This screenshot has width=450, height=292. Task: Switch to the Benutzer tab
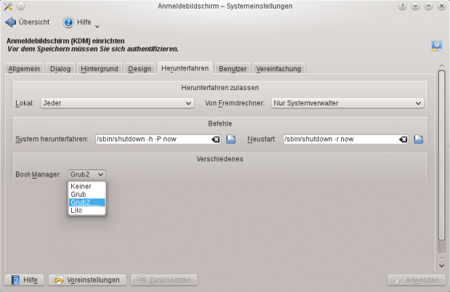(232, 69)
